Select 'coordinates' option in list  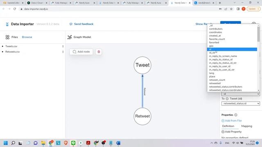(232, 32)
